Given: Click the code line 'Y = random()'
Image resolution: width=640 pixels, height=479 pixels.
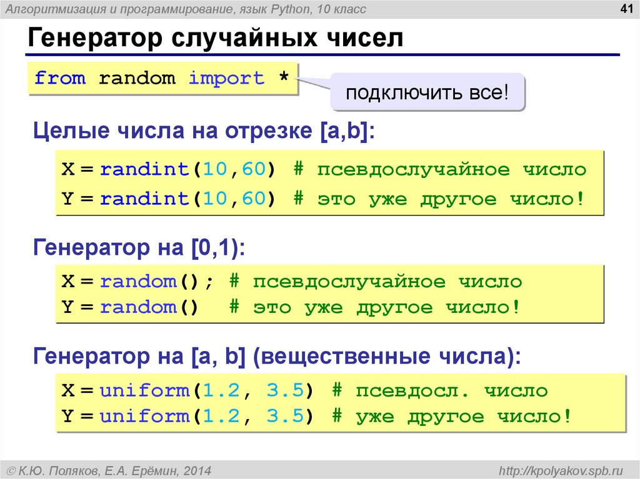Looking at the screenshot, I should pyautogui.click(x=130, y=307).
